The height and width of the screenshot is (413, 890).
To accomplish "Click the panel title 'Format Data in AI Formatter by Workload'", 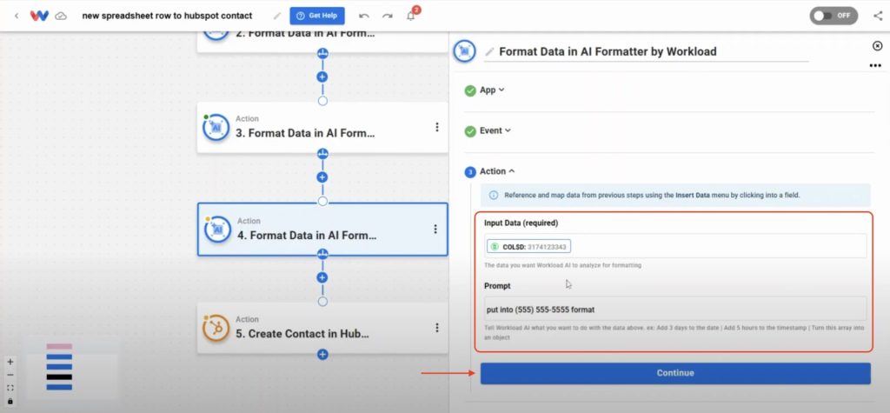I will point(608,51).
